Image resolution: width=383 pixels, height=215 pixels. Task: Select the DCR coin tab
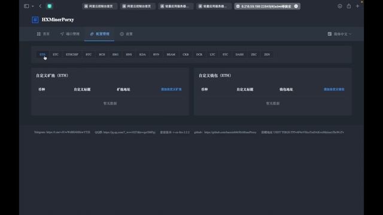point(199,54)
